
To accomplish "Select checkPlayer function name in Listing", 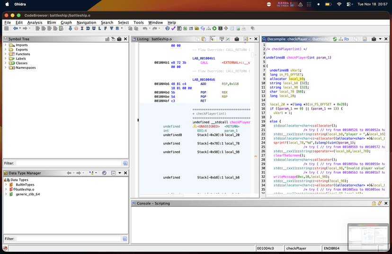I will tap(240, 122).
